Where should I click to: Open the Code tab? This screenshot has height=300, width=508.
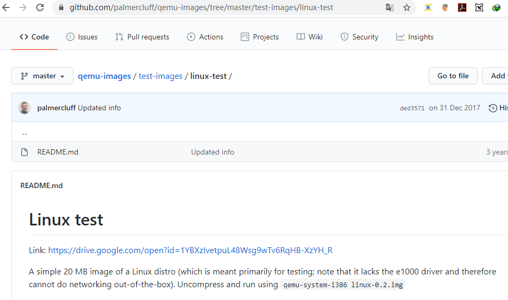34,37
